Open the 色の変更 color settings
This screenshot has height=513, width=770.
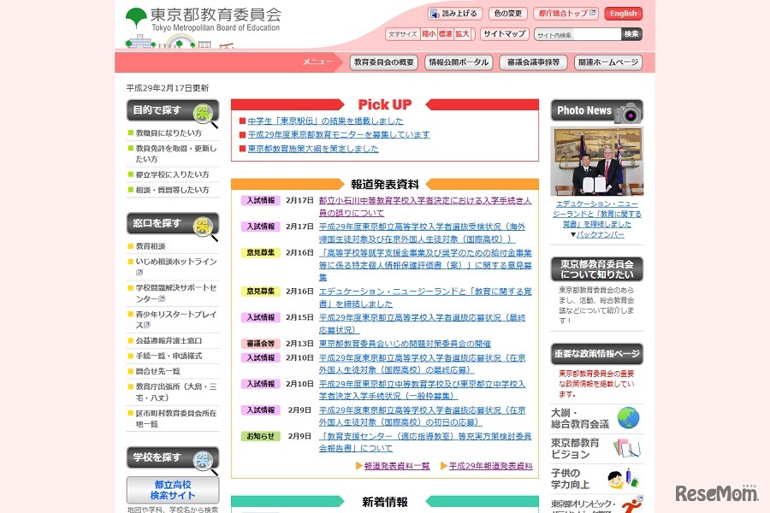[x=508, y=14]
